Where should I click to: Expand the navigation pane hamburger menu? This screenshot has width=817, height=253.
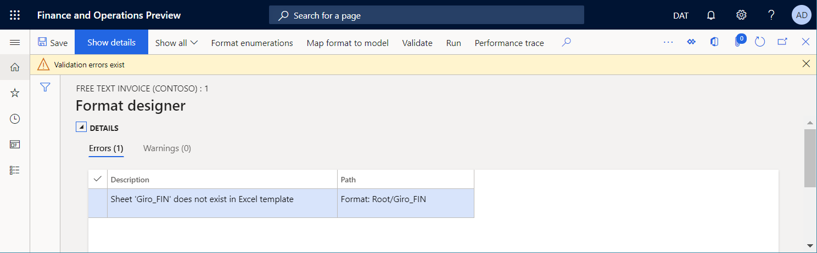[15, 43]
